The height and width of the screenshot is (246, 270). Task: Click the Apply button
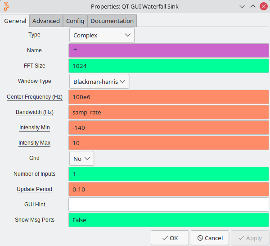click(x=249, y=238)
